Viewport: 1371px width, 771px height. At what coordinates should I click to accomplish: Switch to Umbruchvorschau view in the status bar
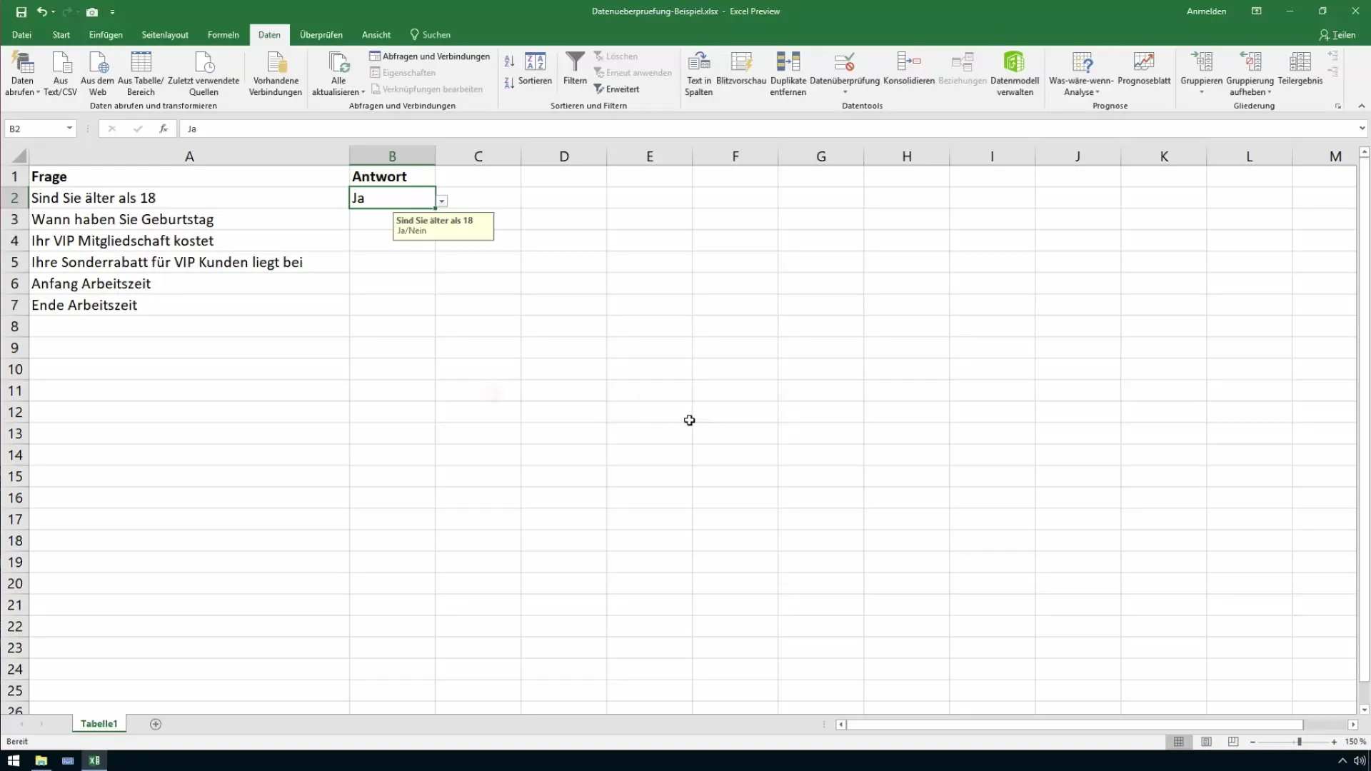(x=1233, y=742)
